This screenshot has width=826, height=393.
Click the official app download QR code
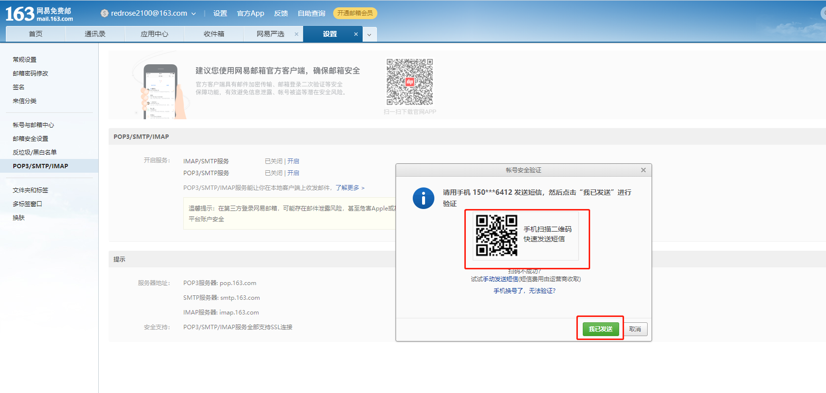pos(410,82)
